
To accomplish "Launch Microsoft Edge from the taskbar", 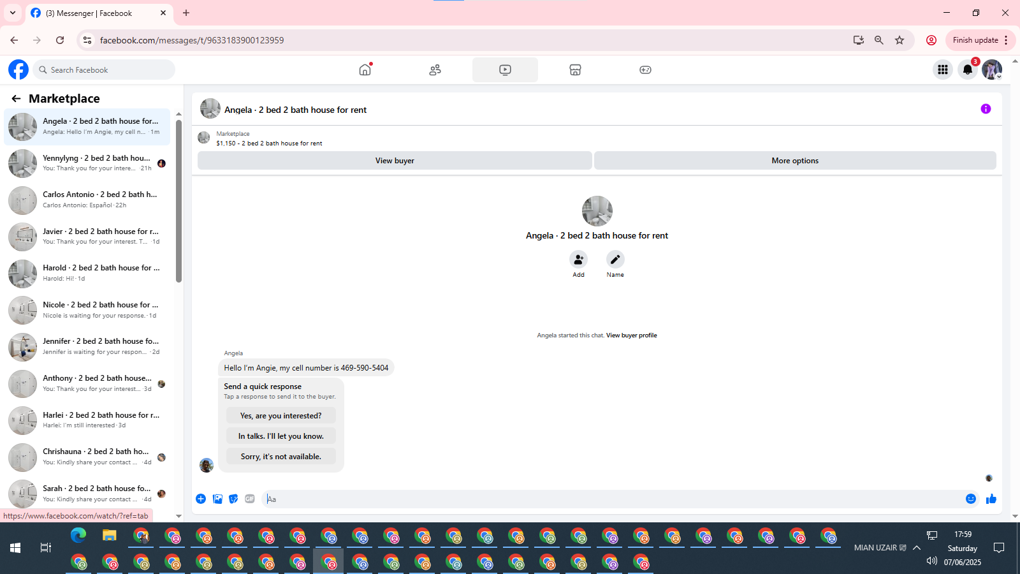I will click(78, 535).
